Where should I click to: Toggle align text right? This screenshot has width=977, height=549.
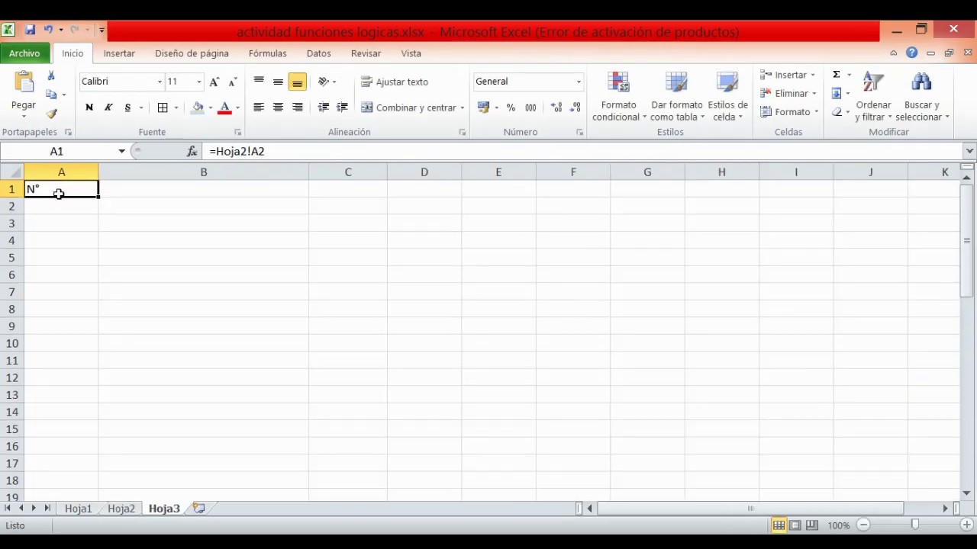(x=297, y=108)
